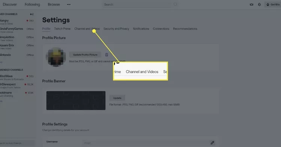The image size is (281, 147).
Task: Select the Profile settings tab
Action: [46, 29]
